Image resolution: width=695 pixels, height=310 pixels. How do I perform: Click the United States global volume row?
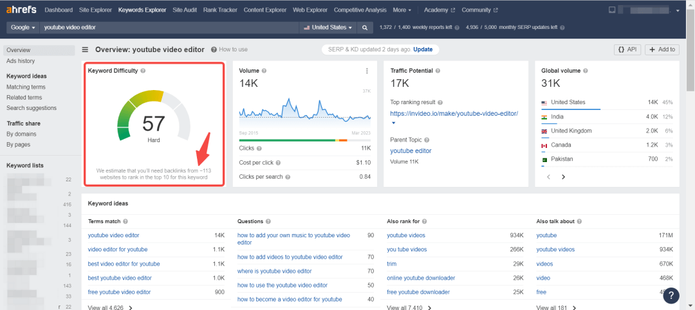click(607, 103)
